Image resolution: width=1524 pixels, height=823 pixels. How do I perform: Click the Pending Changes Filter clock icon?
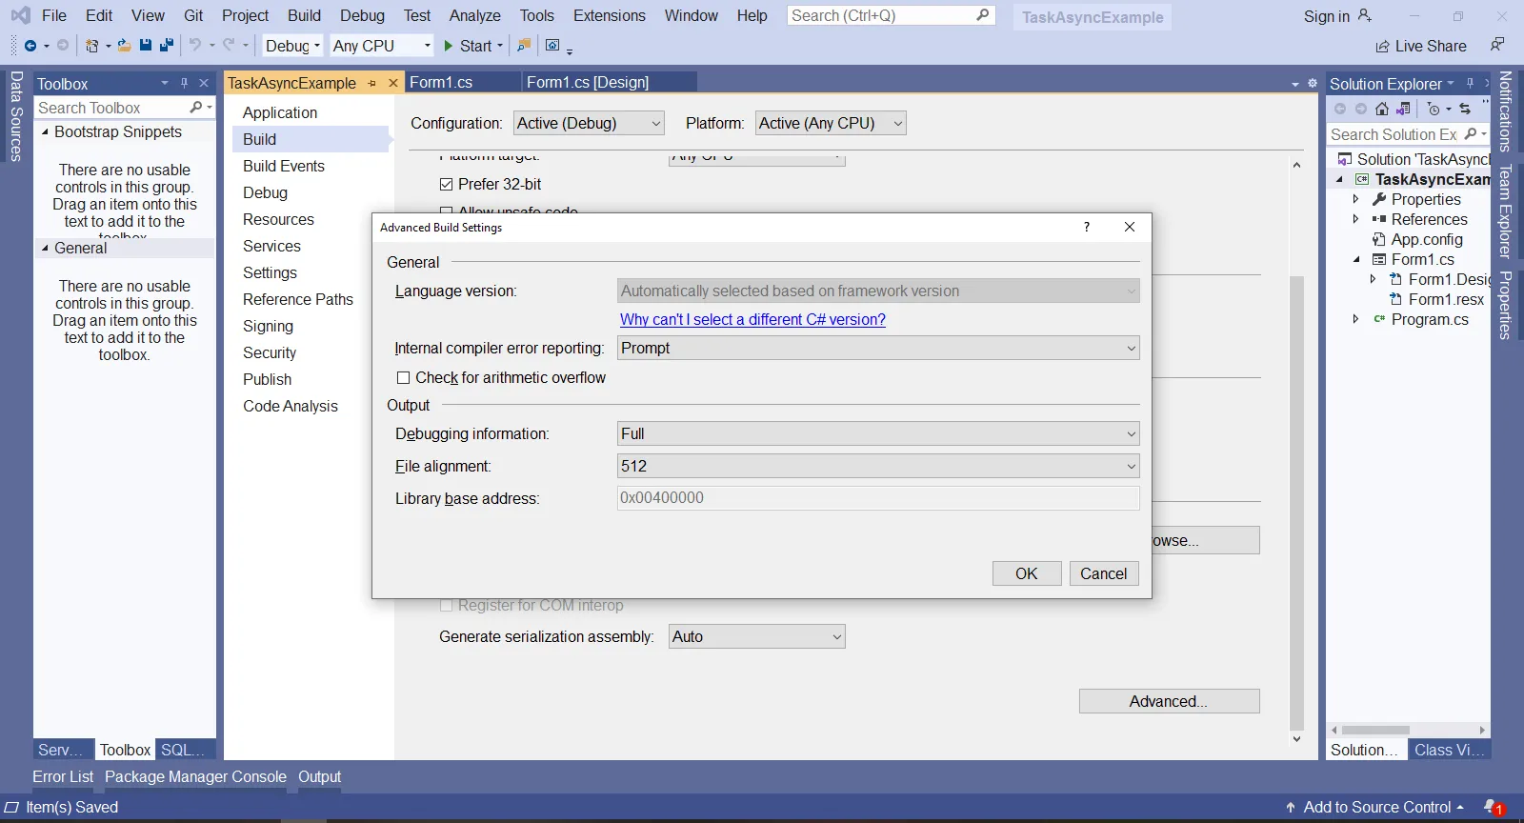1434,109
